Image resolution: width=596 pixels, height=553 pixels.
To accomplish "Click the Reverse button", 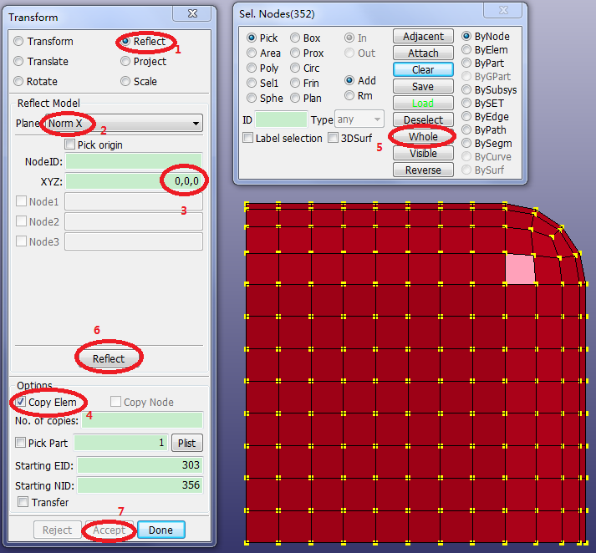I will click(423, 170).
